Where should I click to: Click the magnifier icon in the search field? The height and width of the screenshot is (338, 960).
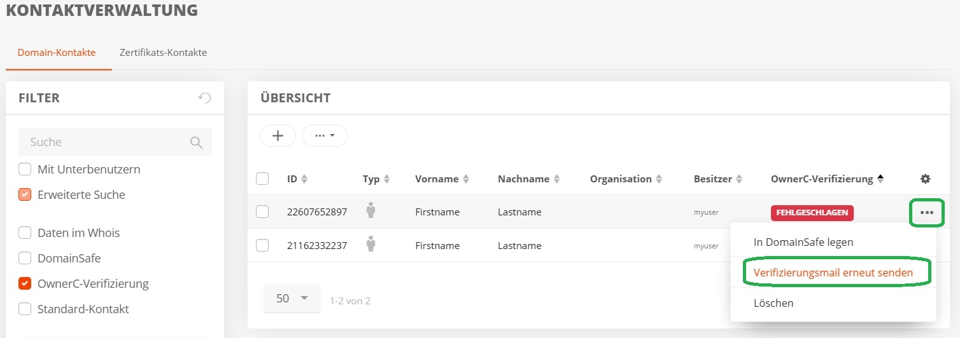point(197,142)
